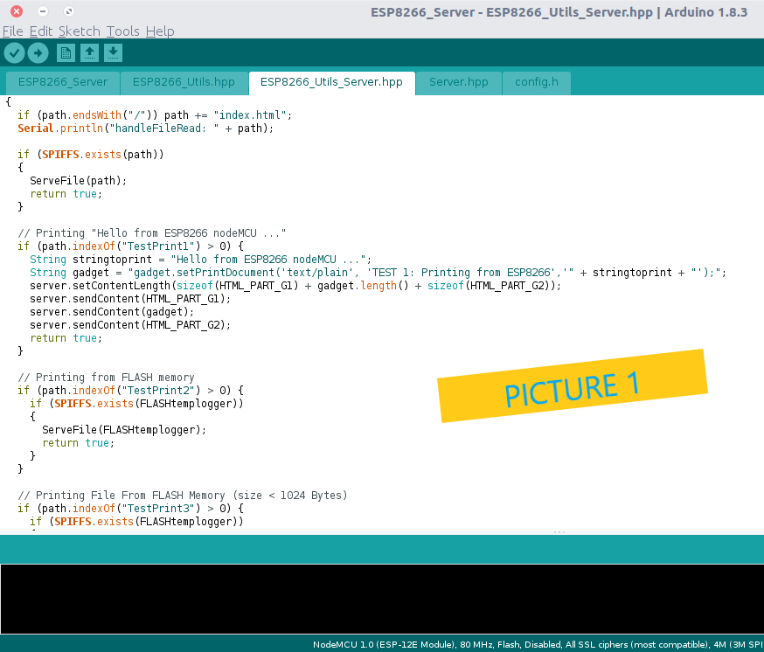
Task: Open the File menu
Action: (12, 31)
